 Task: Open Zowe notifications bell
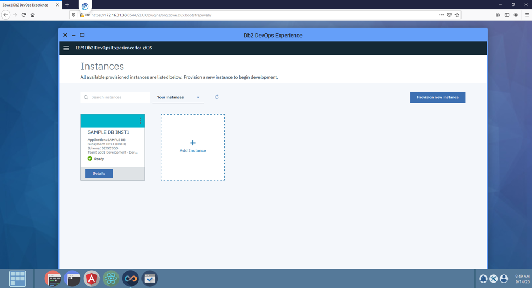[x=483, y=279]
